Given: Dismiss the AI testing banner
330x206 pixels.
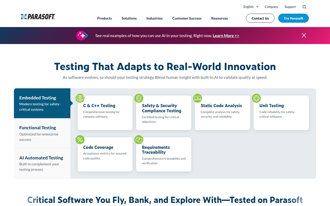Looking at the screenshot, I should pyautogui.click(x=304, y=36).
